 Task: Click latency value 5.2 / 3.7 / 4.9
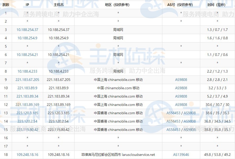[217, 96]
